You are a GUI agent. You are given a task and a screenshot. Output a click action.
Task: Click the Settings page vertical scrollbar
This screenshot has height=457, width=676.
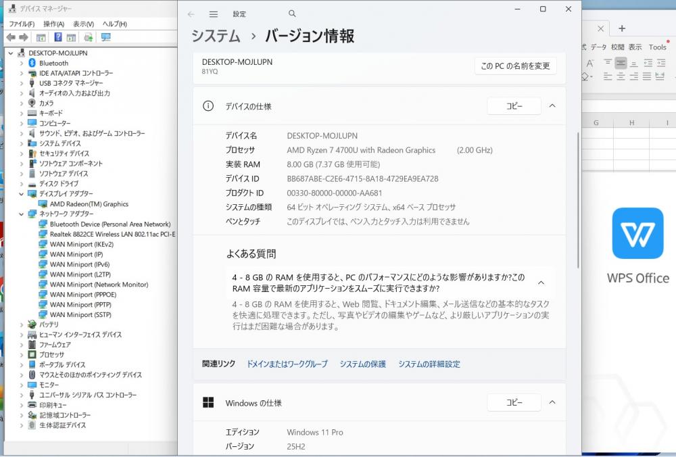tap(578, 201)
